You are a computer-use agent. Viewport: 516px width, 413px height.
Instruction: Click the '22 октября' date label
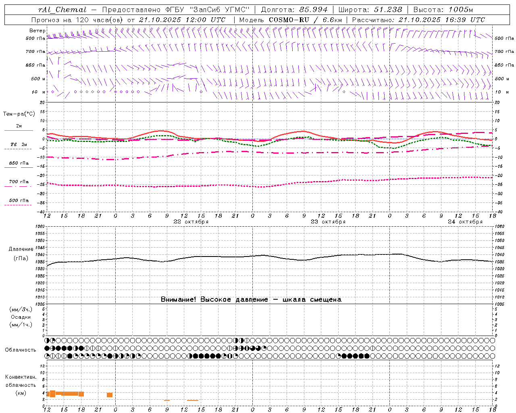pos(191,222)
